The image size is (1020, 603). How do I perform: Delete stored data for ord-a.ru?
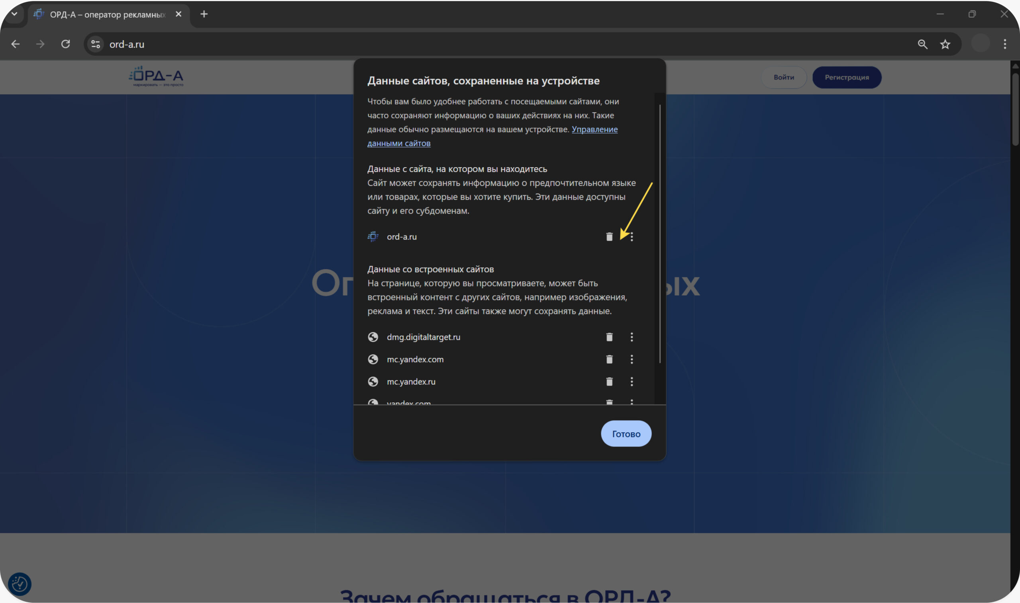609,236
